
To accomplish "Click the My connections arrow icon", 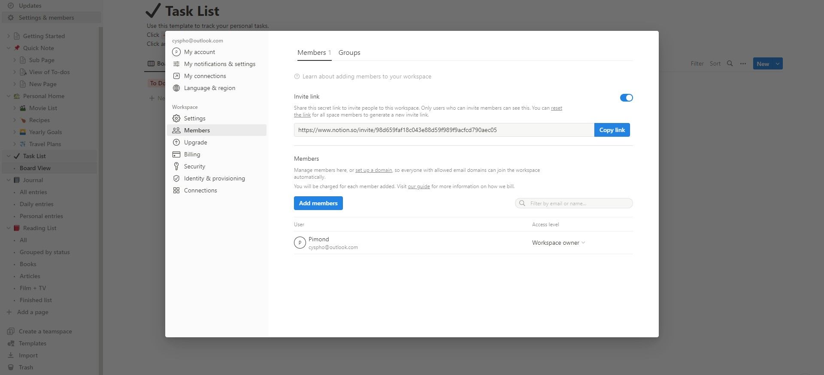I will pos(176,76).
